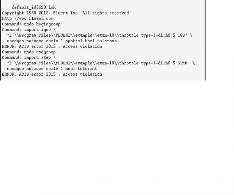Click the file path ending in .STEP
The height and width of the screenshot is (195, 234).
coord(98,63)
